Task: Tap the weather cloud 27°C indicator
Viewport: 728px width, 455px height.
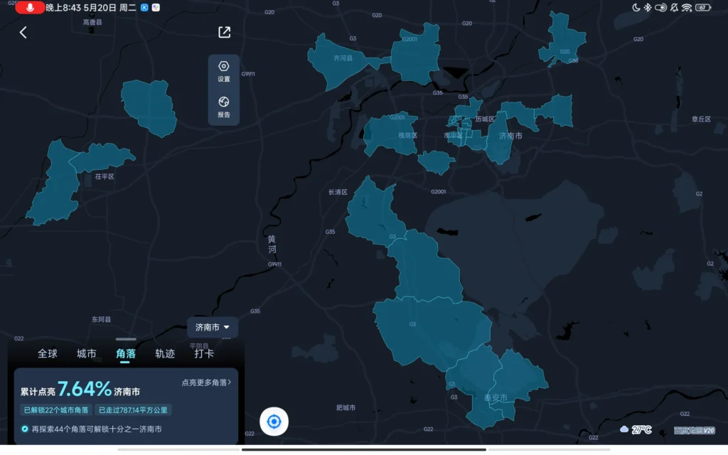Action: [x=636, y=429]
